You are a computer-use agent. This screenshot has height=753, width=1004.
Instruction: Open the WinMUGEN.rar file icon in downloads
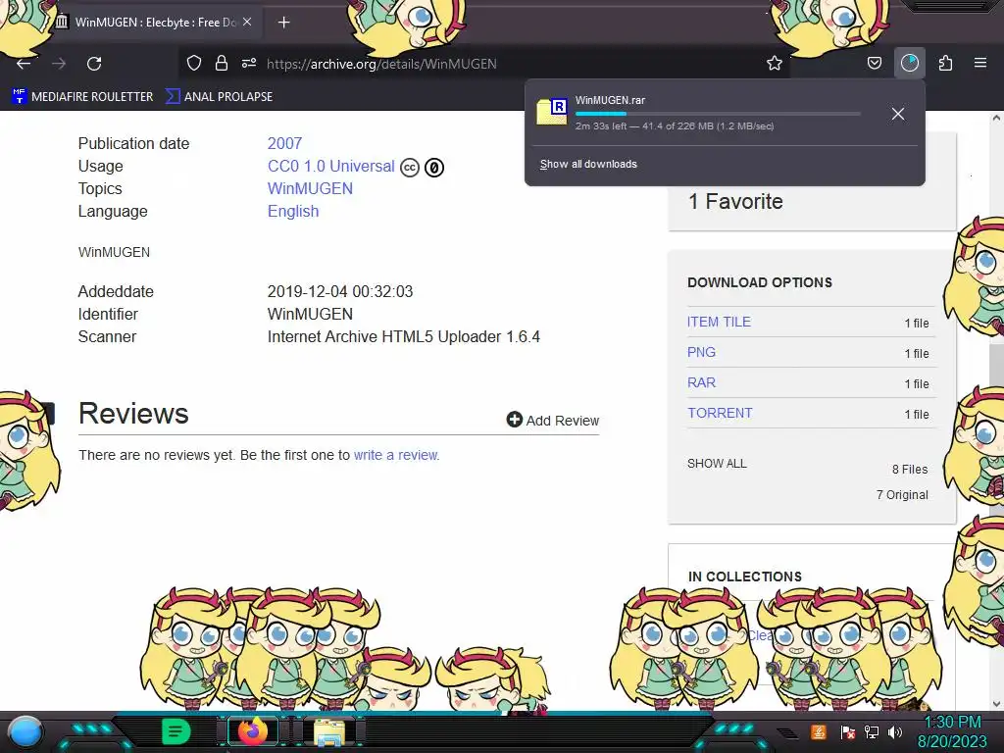click(552, 112)
